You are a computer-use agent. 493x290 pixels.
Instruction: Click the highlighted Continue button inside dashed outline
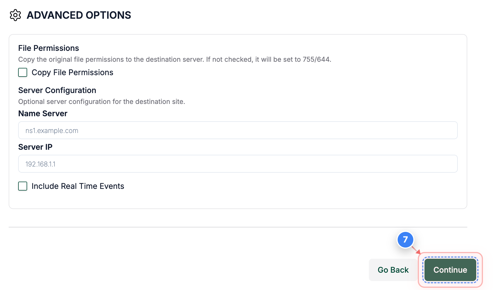point(450,270)
